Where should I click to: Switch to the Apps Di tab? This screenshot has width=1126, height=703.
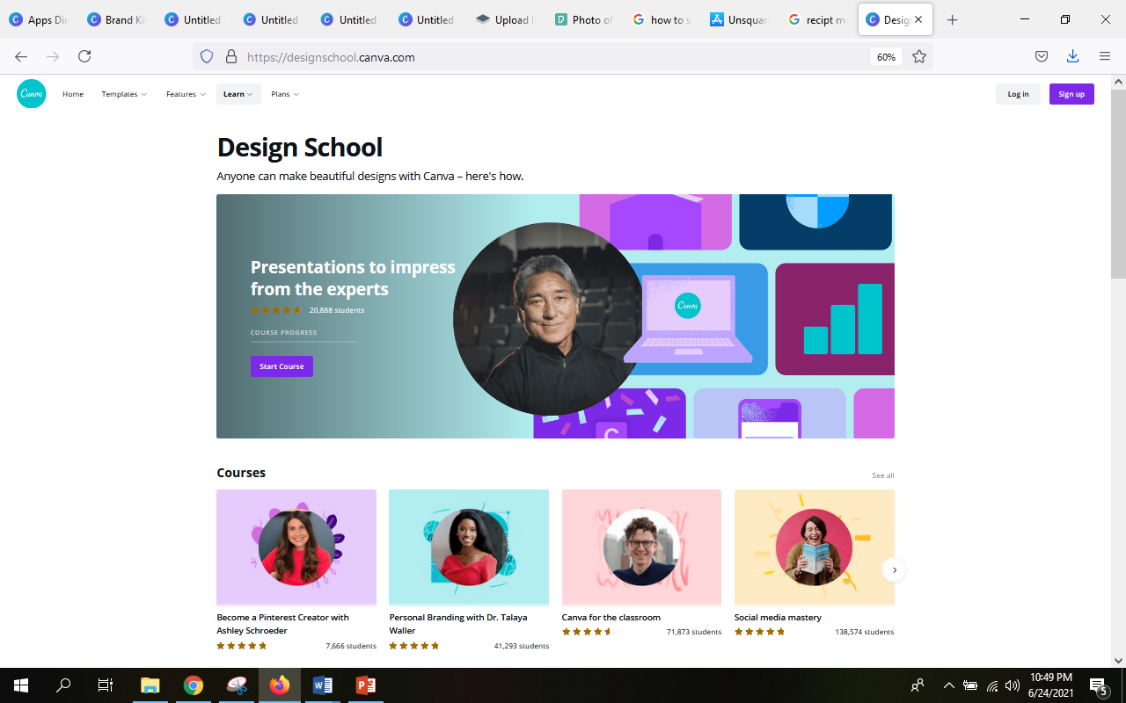39,19
